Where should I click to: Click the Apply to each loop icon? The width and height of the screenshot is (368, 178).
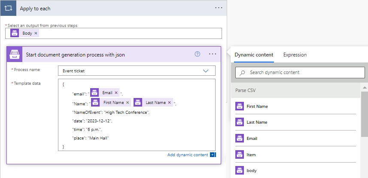[8, 8]
